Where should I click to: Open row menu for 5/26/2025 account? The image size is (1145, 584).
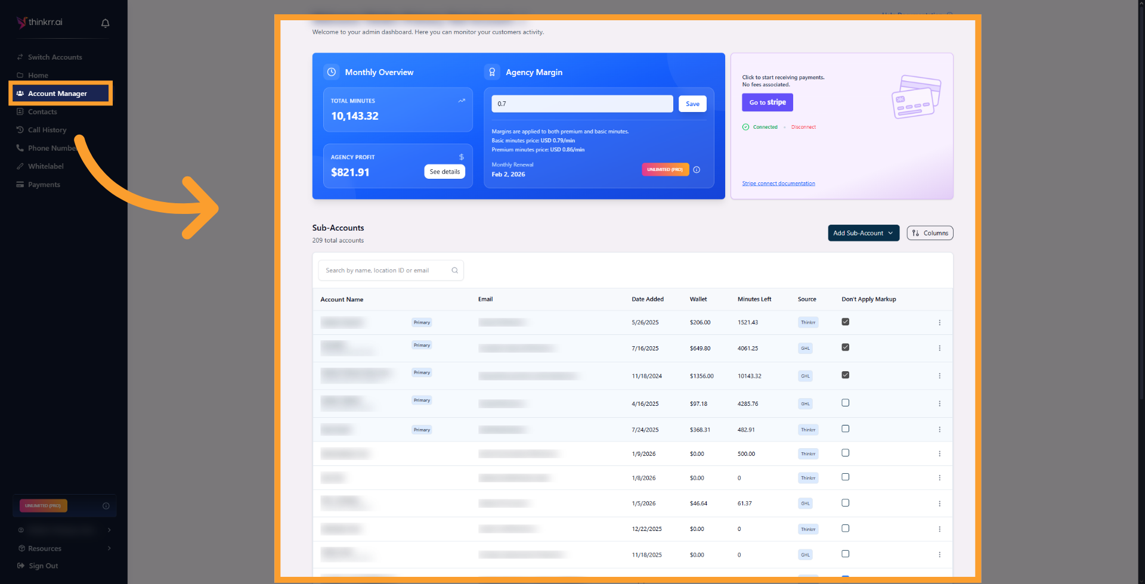(939, 322)
